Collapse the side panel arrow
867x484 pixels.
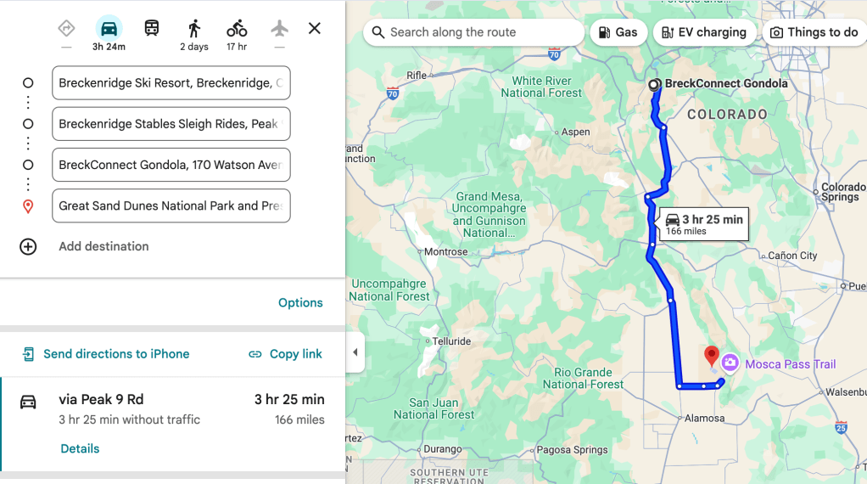(355, 352)
